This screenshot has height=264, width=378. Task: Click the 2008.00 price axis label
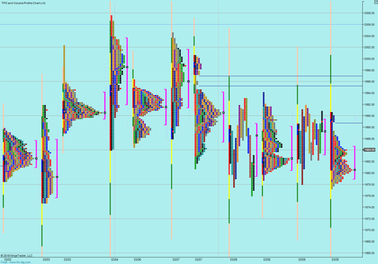pos(370,12)
